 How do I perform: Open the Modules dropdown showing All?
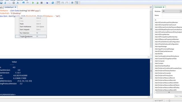tap(172, 11)
